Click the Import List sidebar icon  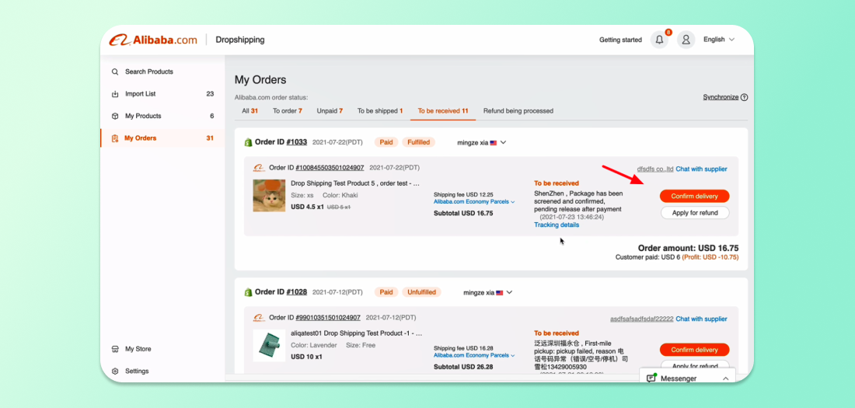[x=115, y=94]
